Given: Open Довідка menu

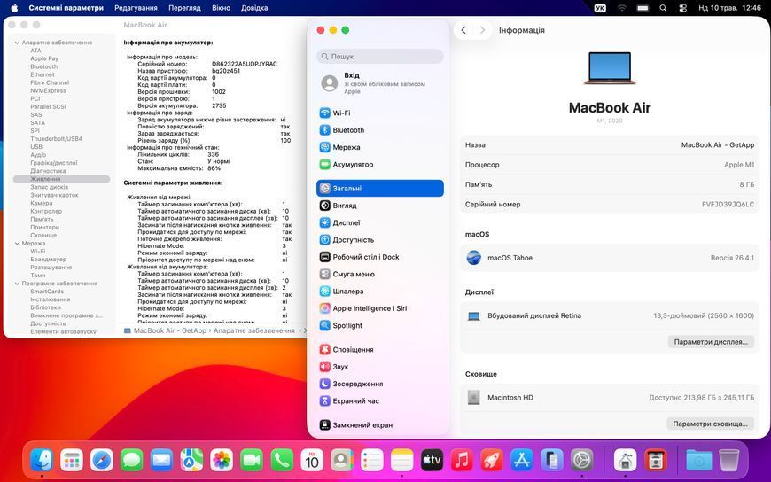Looking at the screenshot, I should [254, 8].
